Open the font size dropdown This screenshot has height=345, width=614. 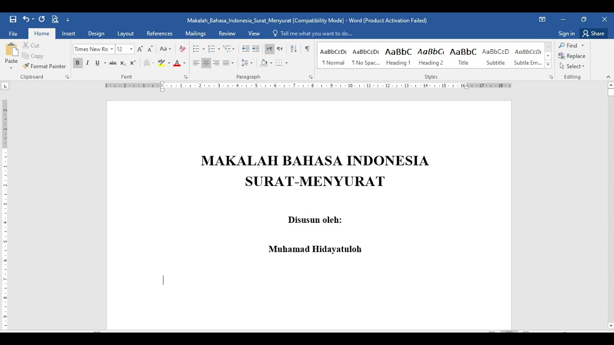(131, 49)
